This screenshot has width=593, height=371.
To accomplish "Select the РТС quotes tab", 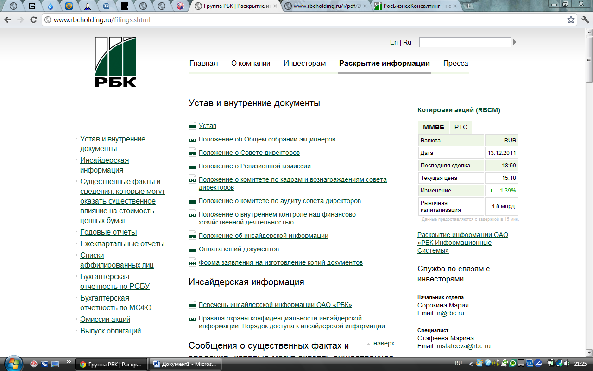I will (461, 127).
